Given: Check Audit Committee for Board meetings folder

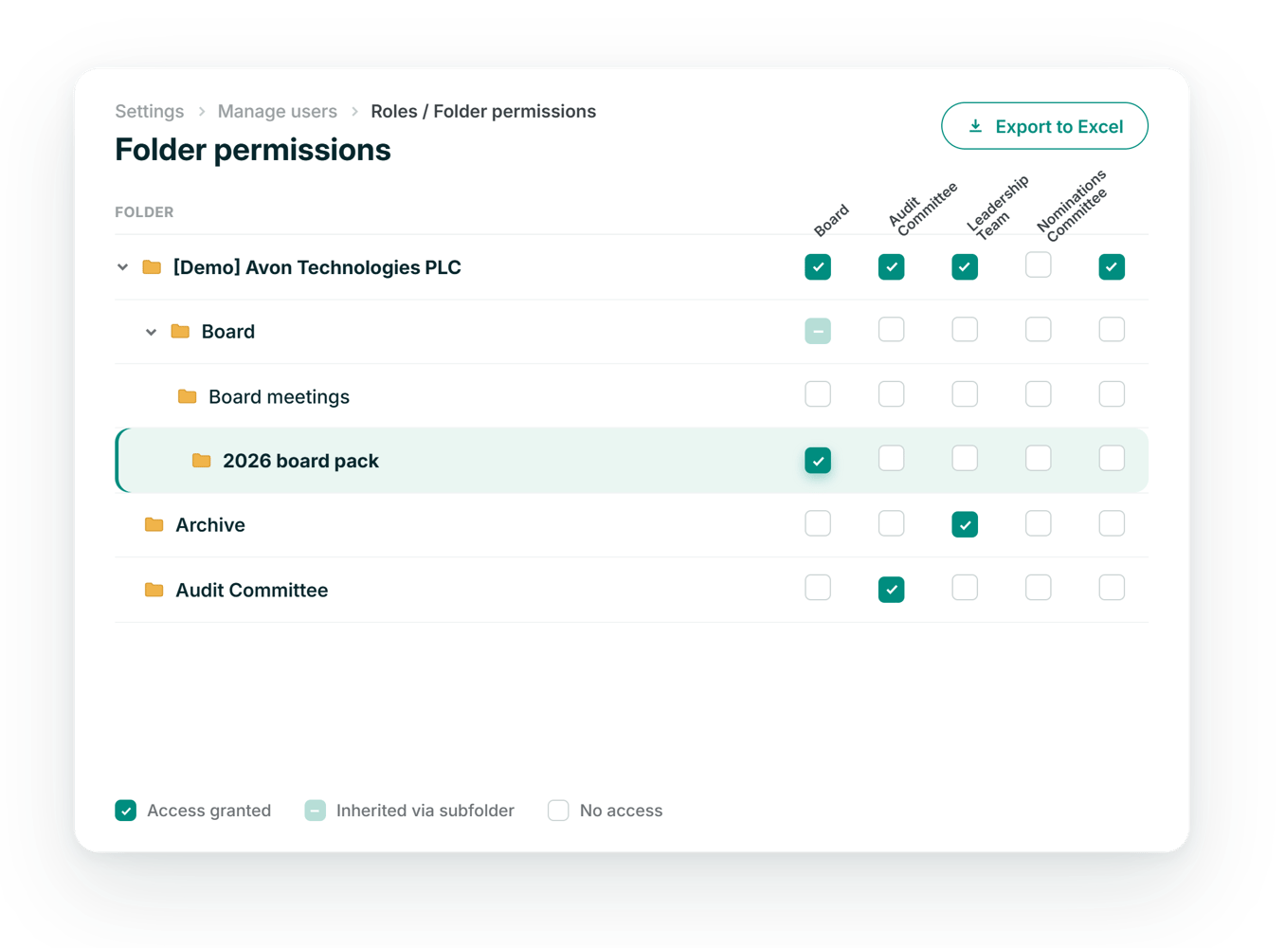Looking at the screenshot, I should pyautogui.click(x=891, y=393).
